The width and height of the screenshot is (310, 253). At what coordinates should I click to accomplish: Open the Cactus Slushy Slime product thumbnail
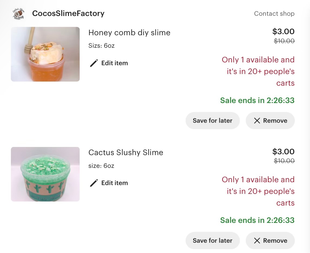(x=45, y=174)
